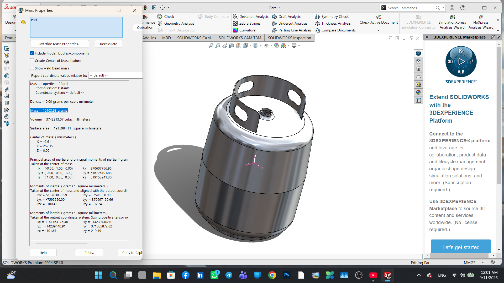The height and width of the screenshot is (283, 504).
Task: Click the Recalculate button
Action: click(x=108, y=44)
